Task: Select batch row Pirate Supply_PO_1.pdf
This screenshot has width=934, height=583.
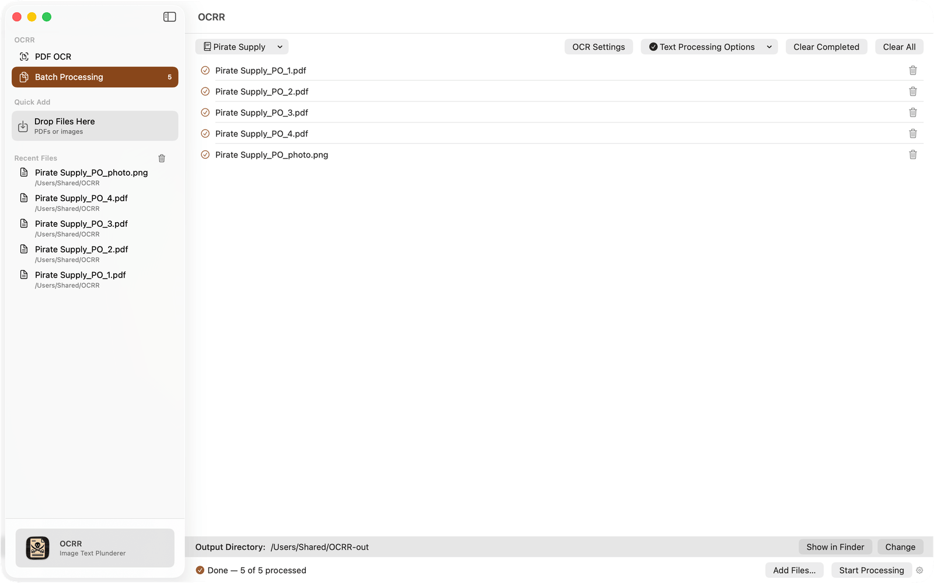Action: [559, 71]
